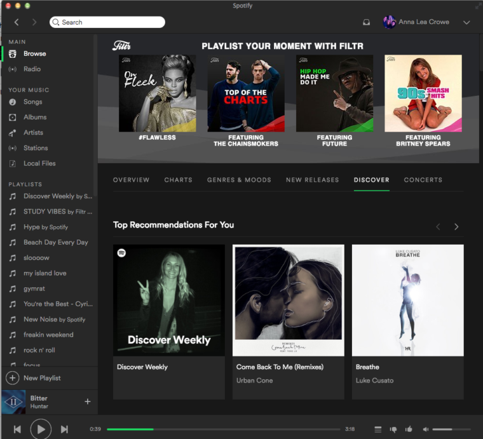Open Discover Weekly playlist in sidebar
483x439 pixels.
58,196
